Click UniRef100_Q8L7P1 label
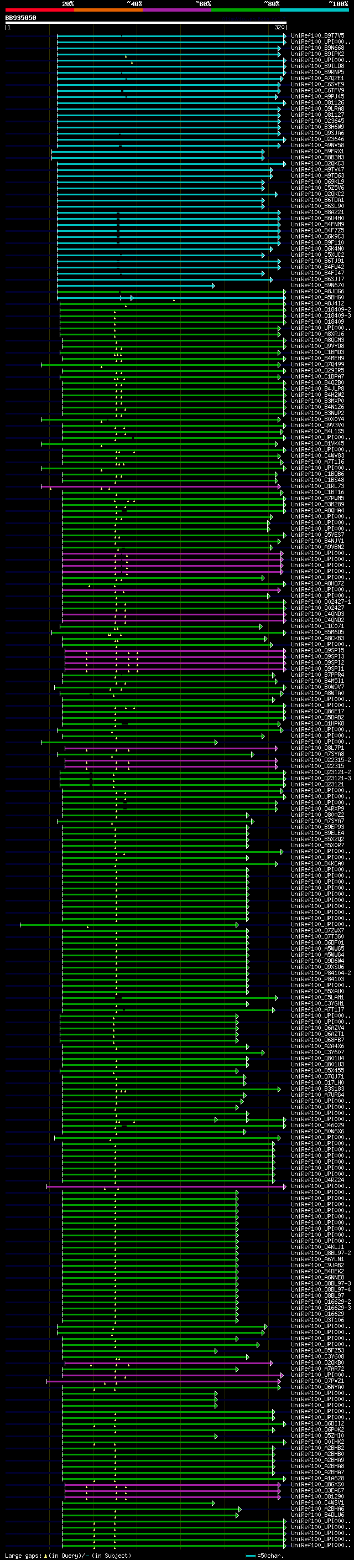Image resolution: width=354 pixels, height=1560 pixels. tap(317, 748)
